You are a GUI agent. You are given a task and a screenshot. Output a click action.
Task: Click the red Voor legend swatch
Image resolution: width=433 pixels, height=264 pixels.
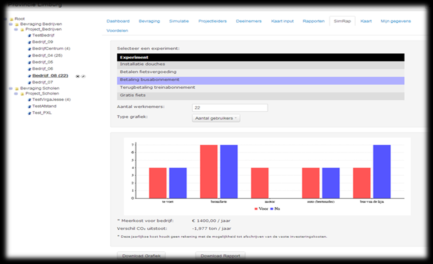tap(256, 209)
